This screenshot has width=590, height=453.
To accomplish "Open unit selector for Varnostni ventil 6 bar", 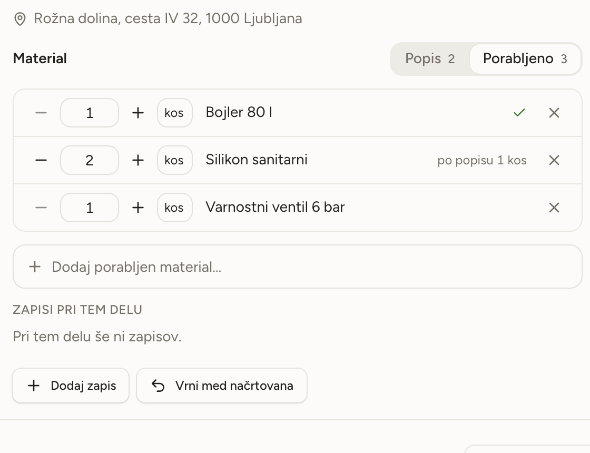I will tap(174, 208).
